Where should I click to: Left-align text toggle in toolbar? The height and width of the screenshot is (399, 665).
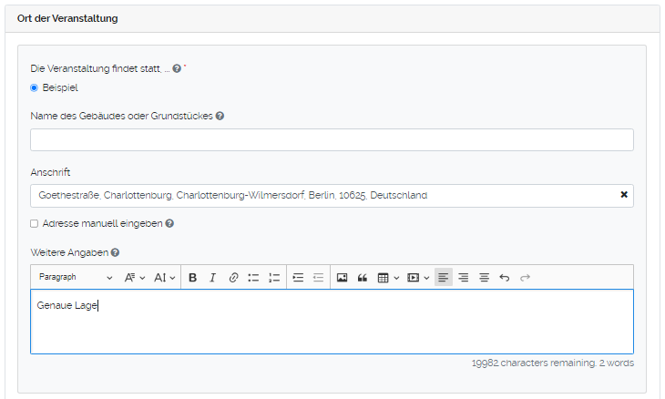click(443, 278)
